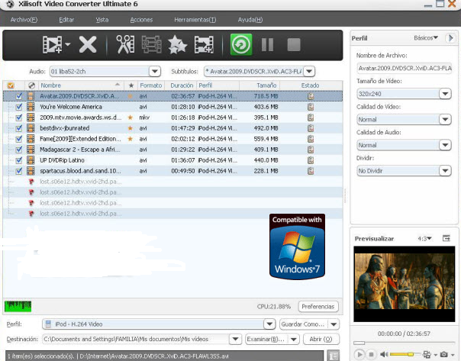Uncheck Madagascar 2 - Escape a Afri file
461x361 pixels.
(19, 150)
